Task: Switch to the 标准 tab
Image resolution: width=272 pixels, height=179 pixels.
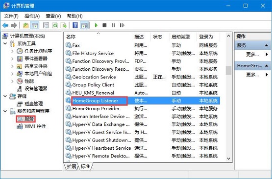Action: click(x=85, y=166)
